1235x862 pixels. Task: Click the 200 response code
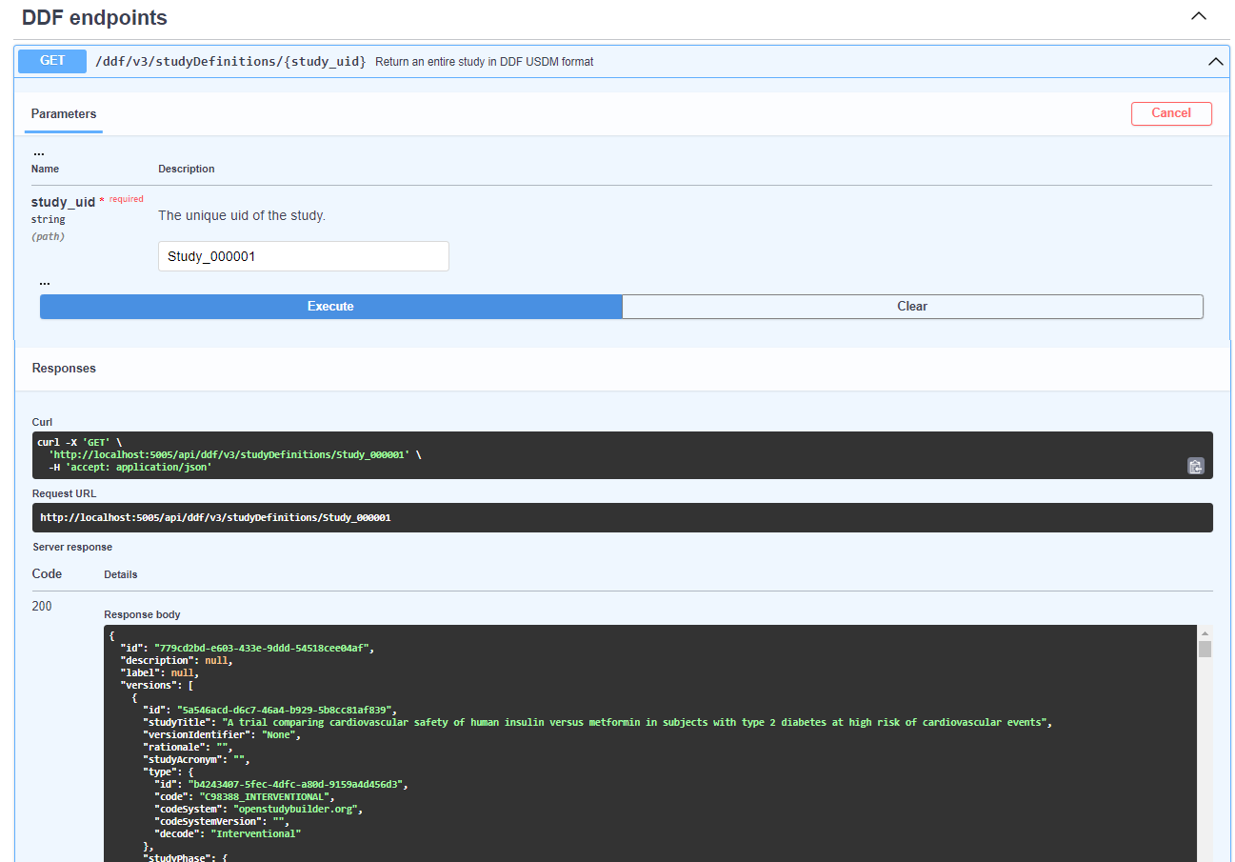click(x=42, y=607)
